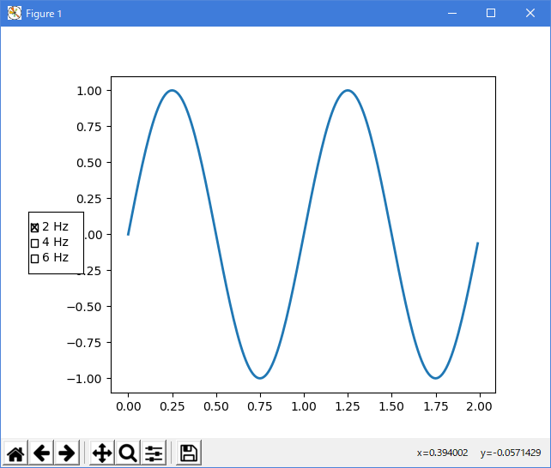Maximize the Figure 1 window
The image size is (551, 468).
(x=491, y=14)
